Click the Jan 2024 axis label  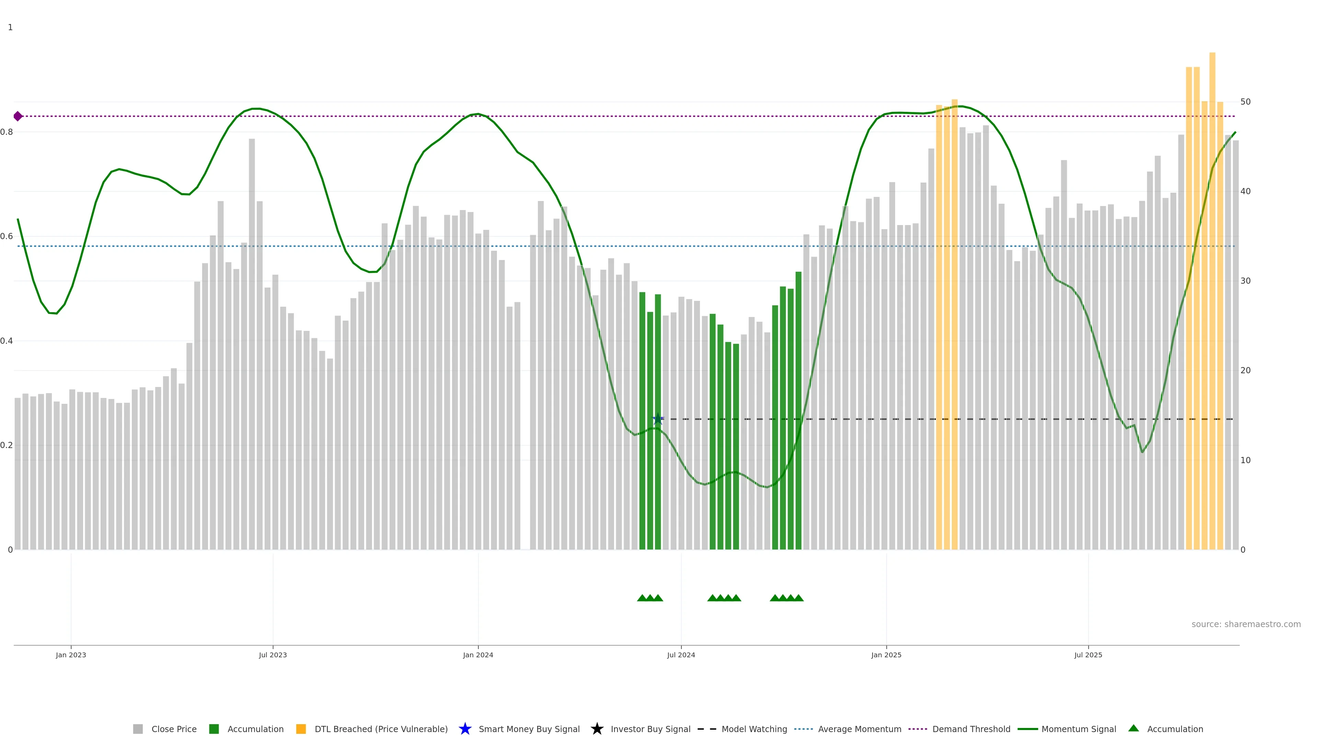pyautogui.click(x=478, y=655)
